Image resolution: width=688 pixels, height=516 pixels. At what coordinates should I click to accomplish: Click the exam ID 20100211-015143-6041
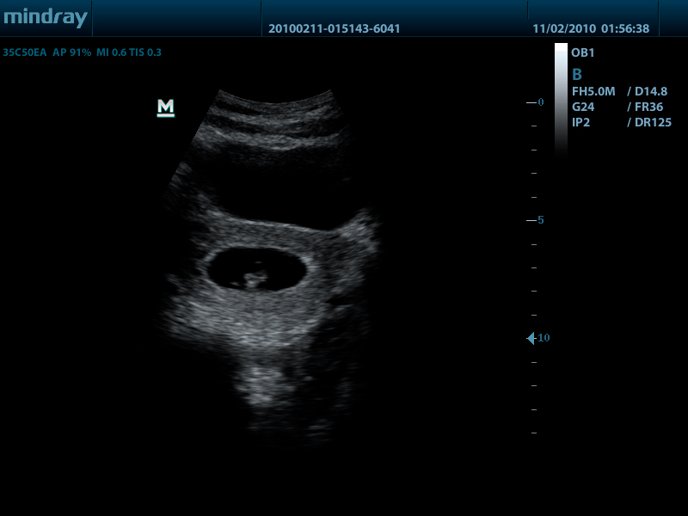click(x=334, y=28)
